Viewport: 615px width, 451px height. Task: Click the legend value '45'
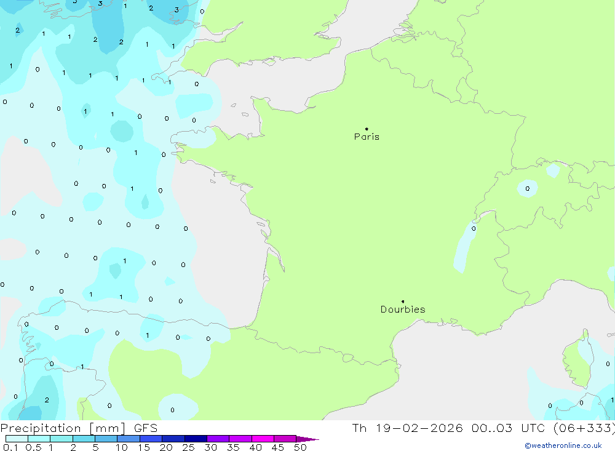tap(278, 447)
